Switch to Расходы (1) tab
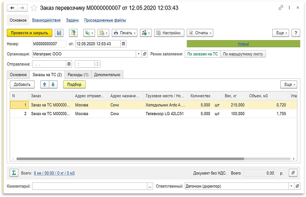The image size is (306, 197). [78, 75]
